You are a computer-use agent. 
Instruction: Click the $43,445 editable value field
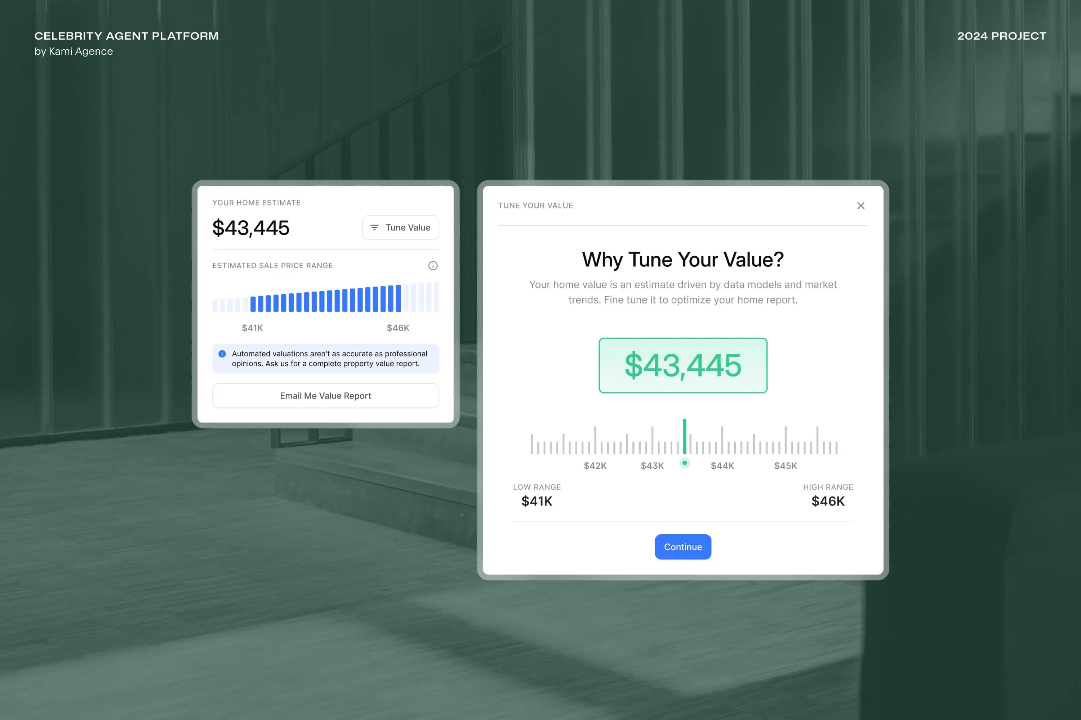(683, 365)
